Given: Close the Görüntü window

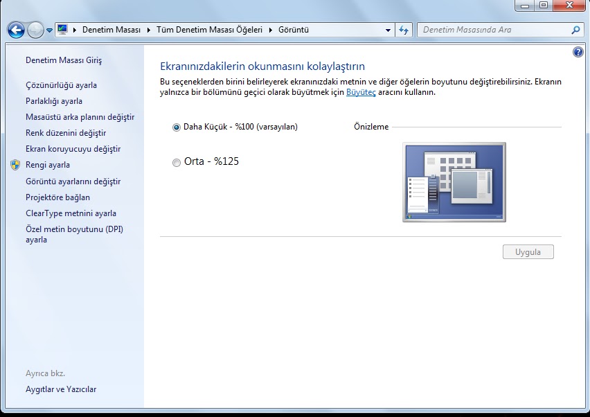Looking at the screenshot, I should point(569,6).
